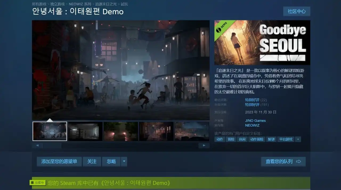Screen dimensions: 341x190
Task: Open developer JINO Games link
Action: tap(255, 121)
